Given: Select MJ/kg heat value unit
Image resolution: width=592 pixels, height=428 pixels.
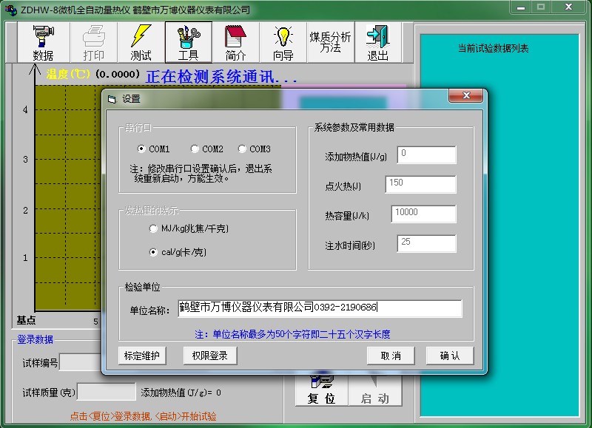Looking at the screenshot, I should (x=153, y=229).
